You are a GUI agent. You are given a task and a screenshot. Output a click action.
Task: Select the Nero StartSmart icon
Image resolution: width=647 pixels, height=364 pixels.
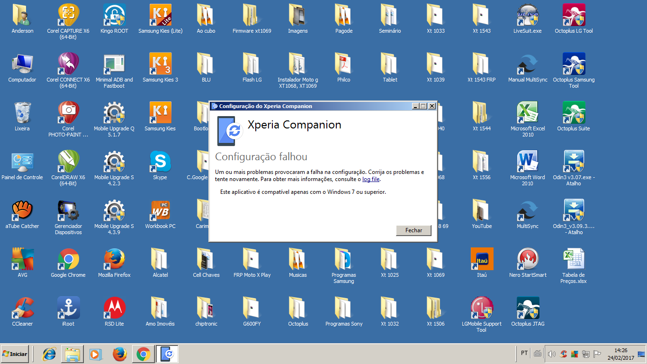[x=528, y=259]
